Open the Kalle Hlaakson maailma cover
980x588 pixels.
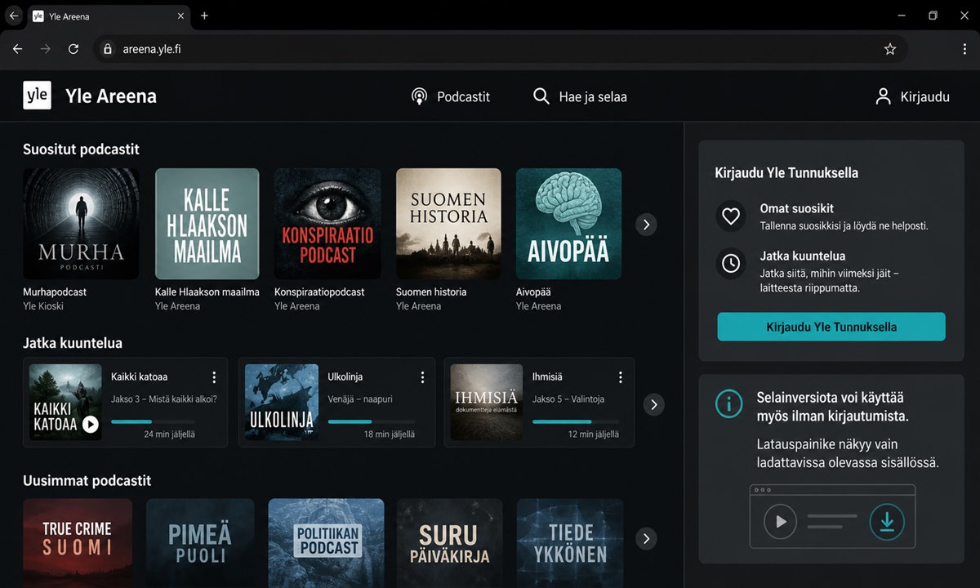coord(207,224)
